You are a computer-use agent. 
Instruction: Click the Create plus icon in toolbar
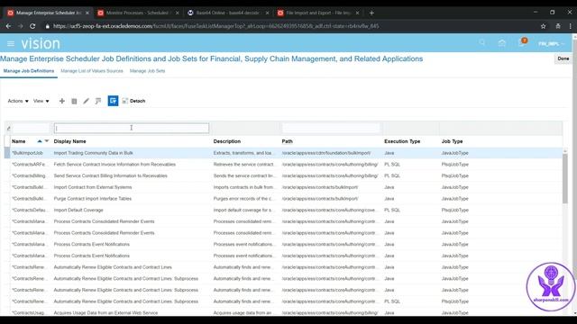(62, 101)
